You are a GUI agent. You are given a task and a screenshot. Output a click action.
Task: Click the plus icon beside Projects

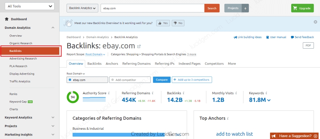pyautogui.click(x=245, y=8)
